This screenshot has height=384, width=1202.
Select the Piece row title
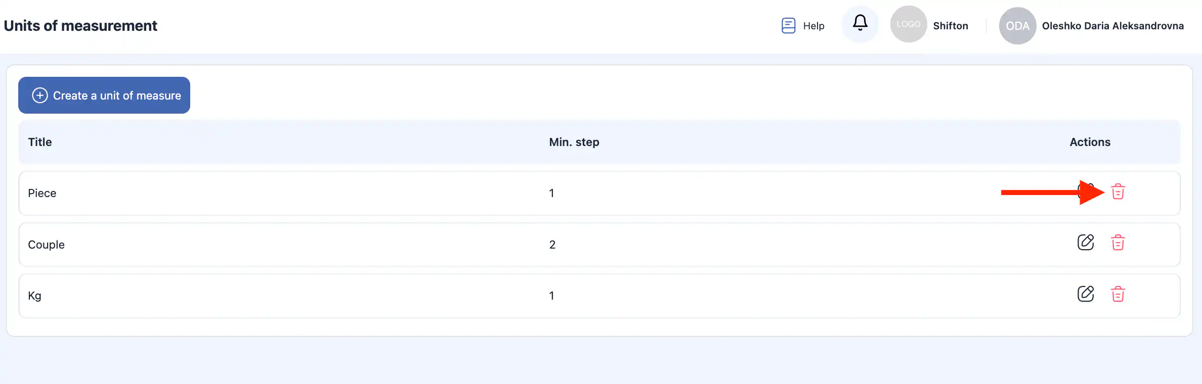click(x=42, y=193)
